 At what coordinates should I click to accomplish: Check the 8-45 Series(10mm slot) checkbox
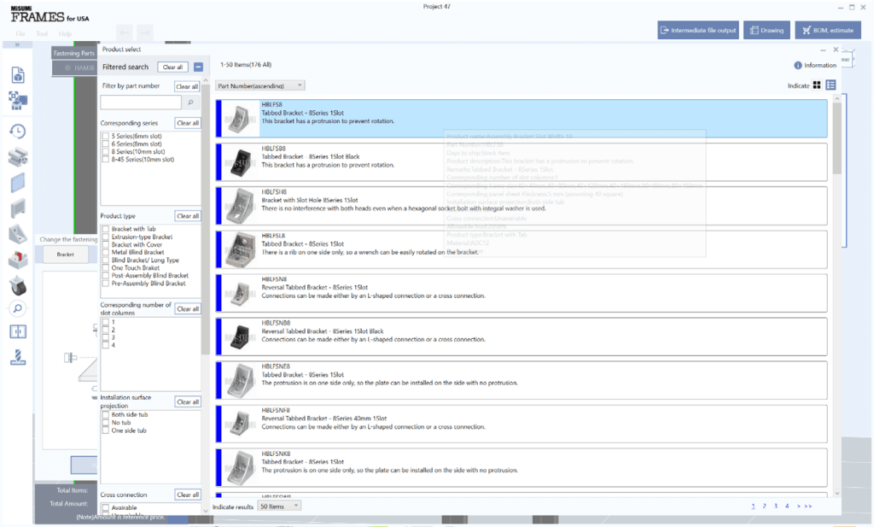click(105, 160)
